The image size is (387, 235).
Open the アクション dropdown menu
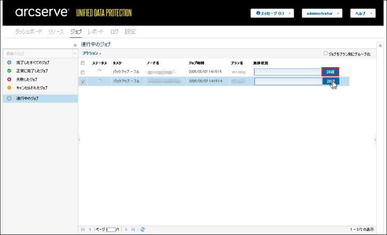click(x=92, y=54)
